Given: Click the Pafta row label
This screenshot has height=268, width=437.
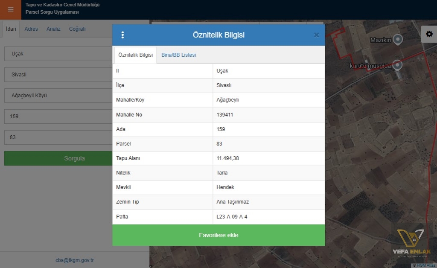Looking at the screenshot, I should (122, 217).
